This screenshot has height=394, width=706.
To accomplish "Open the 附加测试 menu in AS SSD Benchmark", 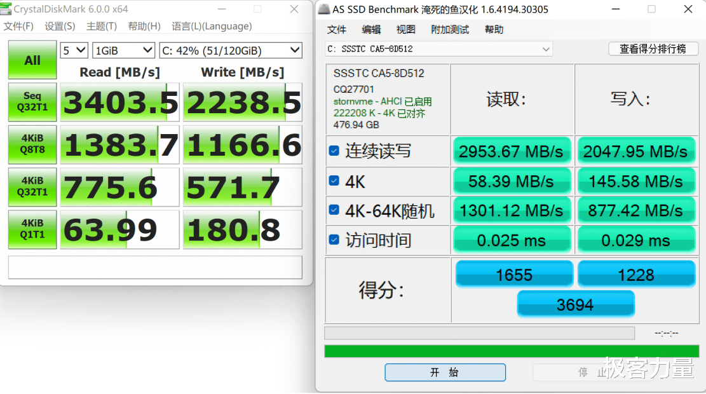I will coord(450,30).
